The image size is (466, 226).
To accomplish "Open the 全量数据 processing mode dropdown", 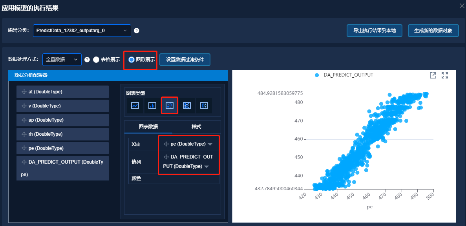I will pos(62,60).
